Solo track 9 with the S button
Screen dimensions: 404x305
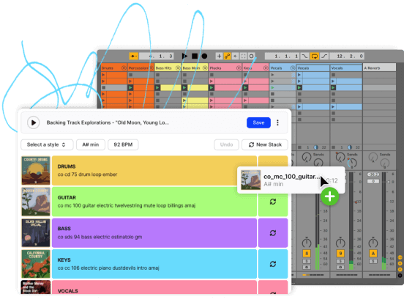[340, 261]
